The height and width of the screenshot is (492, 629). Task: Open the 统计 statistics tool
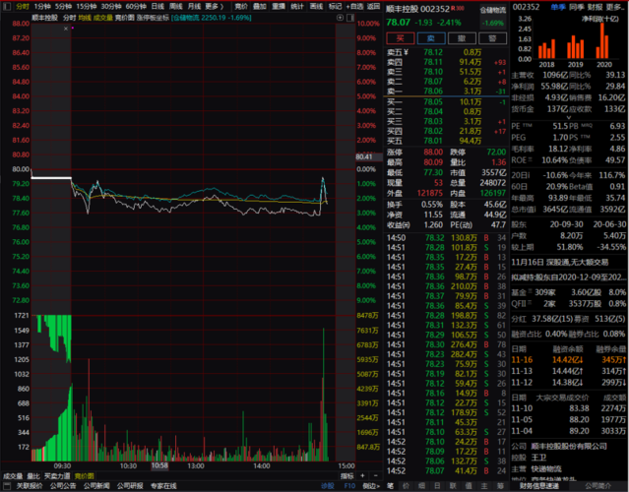[297, 5]
